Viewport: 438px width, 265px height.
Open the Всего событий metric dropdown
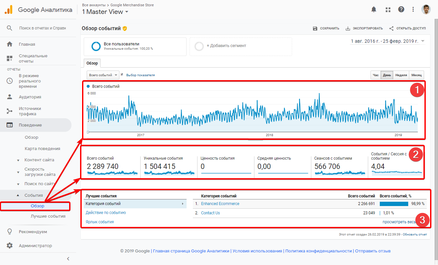coord(103,75)
